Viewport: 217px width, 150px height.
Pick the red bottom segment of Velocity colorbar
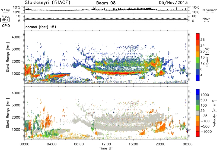coord(198,134)
